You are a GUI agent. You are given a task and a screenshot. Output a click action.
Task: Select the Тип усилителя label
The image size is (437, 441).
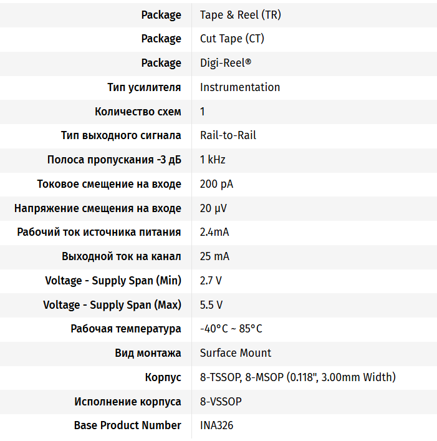(144, 87)
